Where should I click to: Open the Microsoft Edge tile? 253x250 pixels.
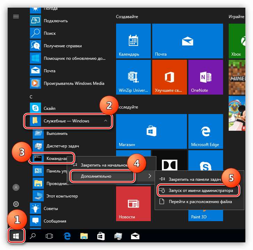coord(206,131)
